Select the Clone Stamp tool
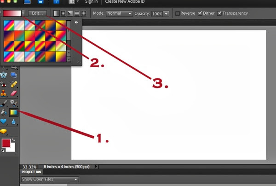The width and height of the screenshot is (276, 186). coord(4,93)
